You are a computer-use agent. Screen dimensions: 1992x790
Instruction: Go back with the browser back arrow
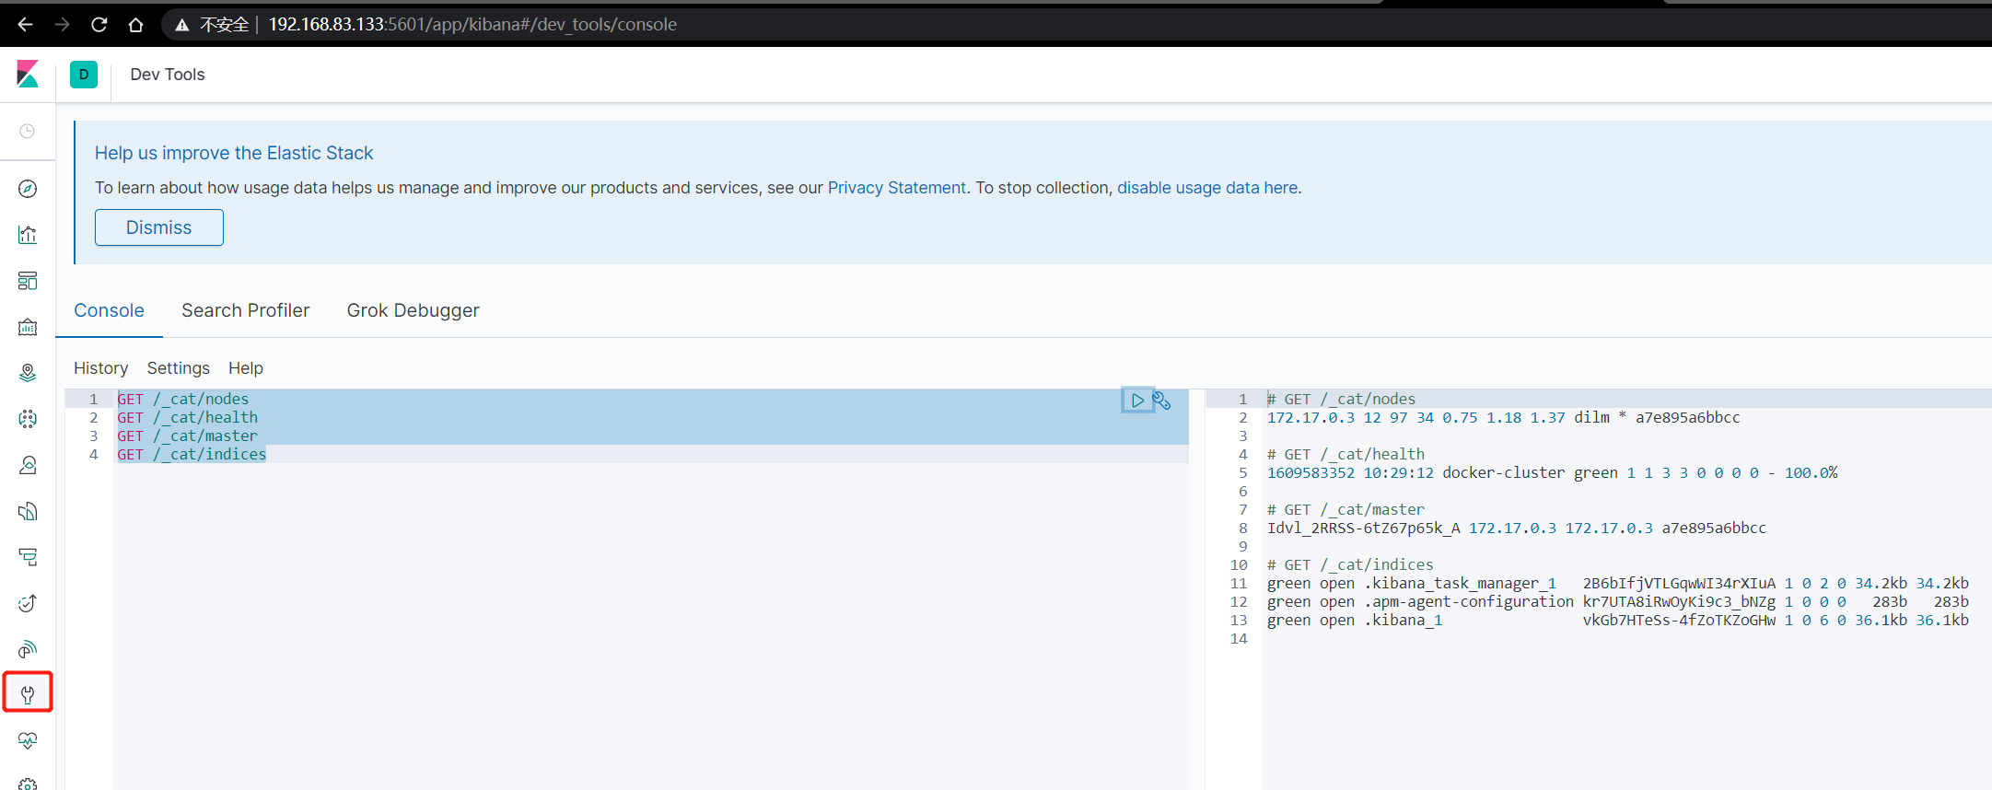[25, 25]
